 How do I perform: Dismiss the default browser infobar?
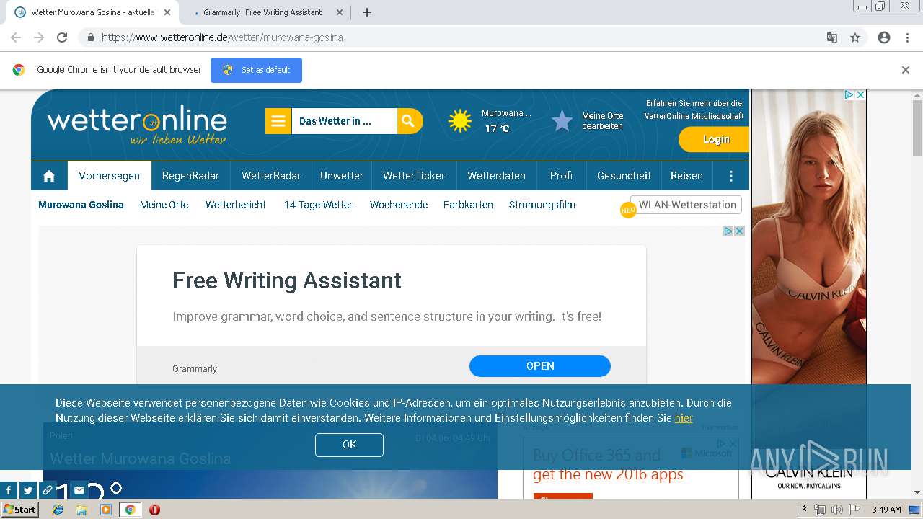(x=906, y=70)
